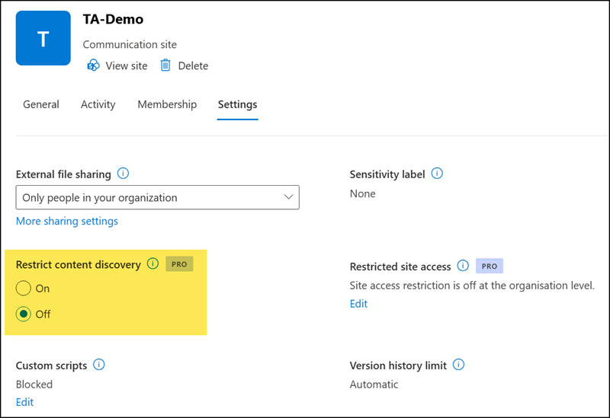Switch to the General tab

(41, 104)
